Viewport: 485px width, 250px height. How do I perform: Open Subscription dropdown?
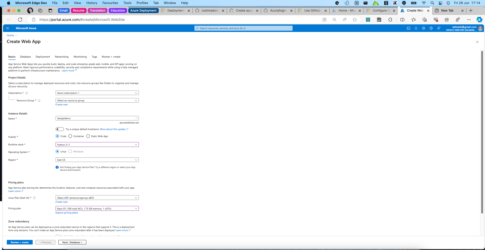pyautogui.click(x=97, y=93)
